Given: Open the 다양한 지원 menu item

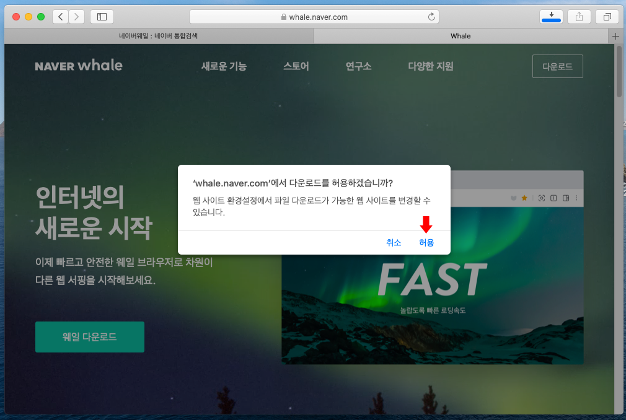Looking at the screenshot, I should (431, 66).
